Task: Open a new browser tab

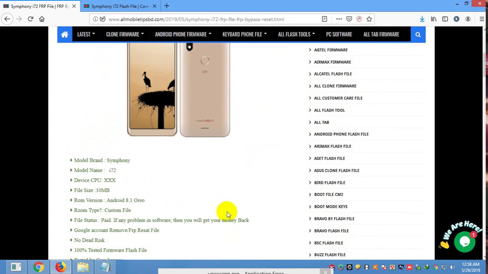Action: pyautogui.click(x=167, y=6)
